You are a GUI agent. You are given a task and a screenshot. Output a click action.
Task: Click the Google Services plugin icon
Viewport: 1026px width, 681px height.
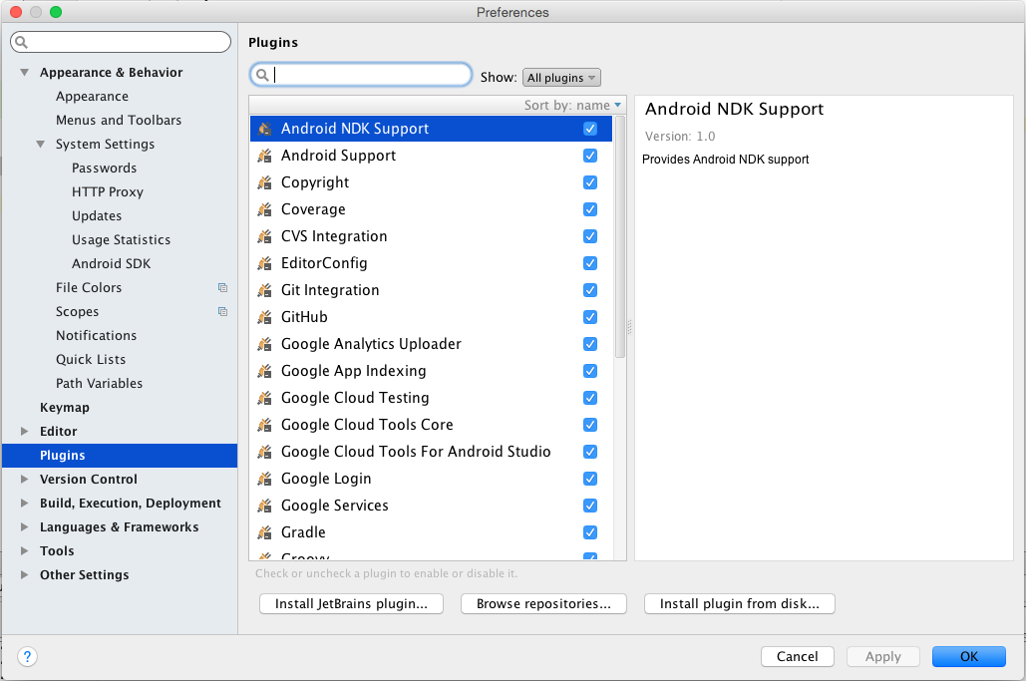(264, 506)
